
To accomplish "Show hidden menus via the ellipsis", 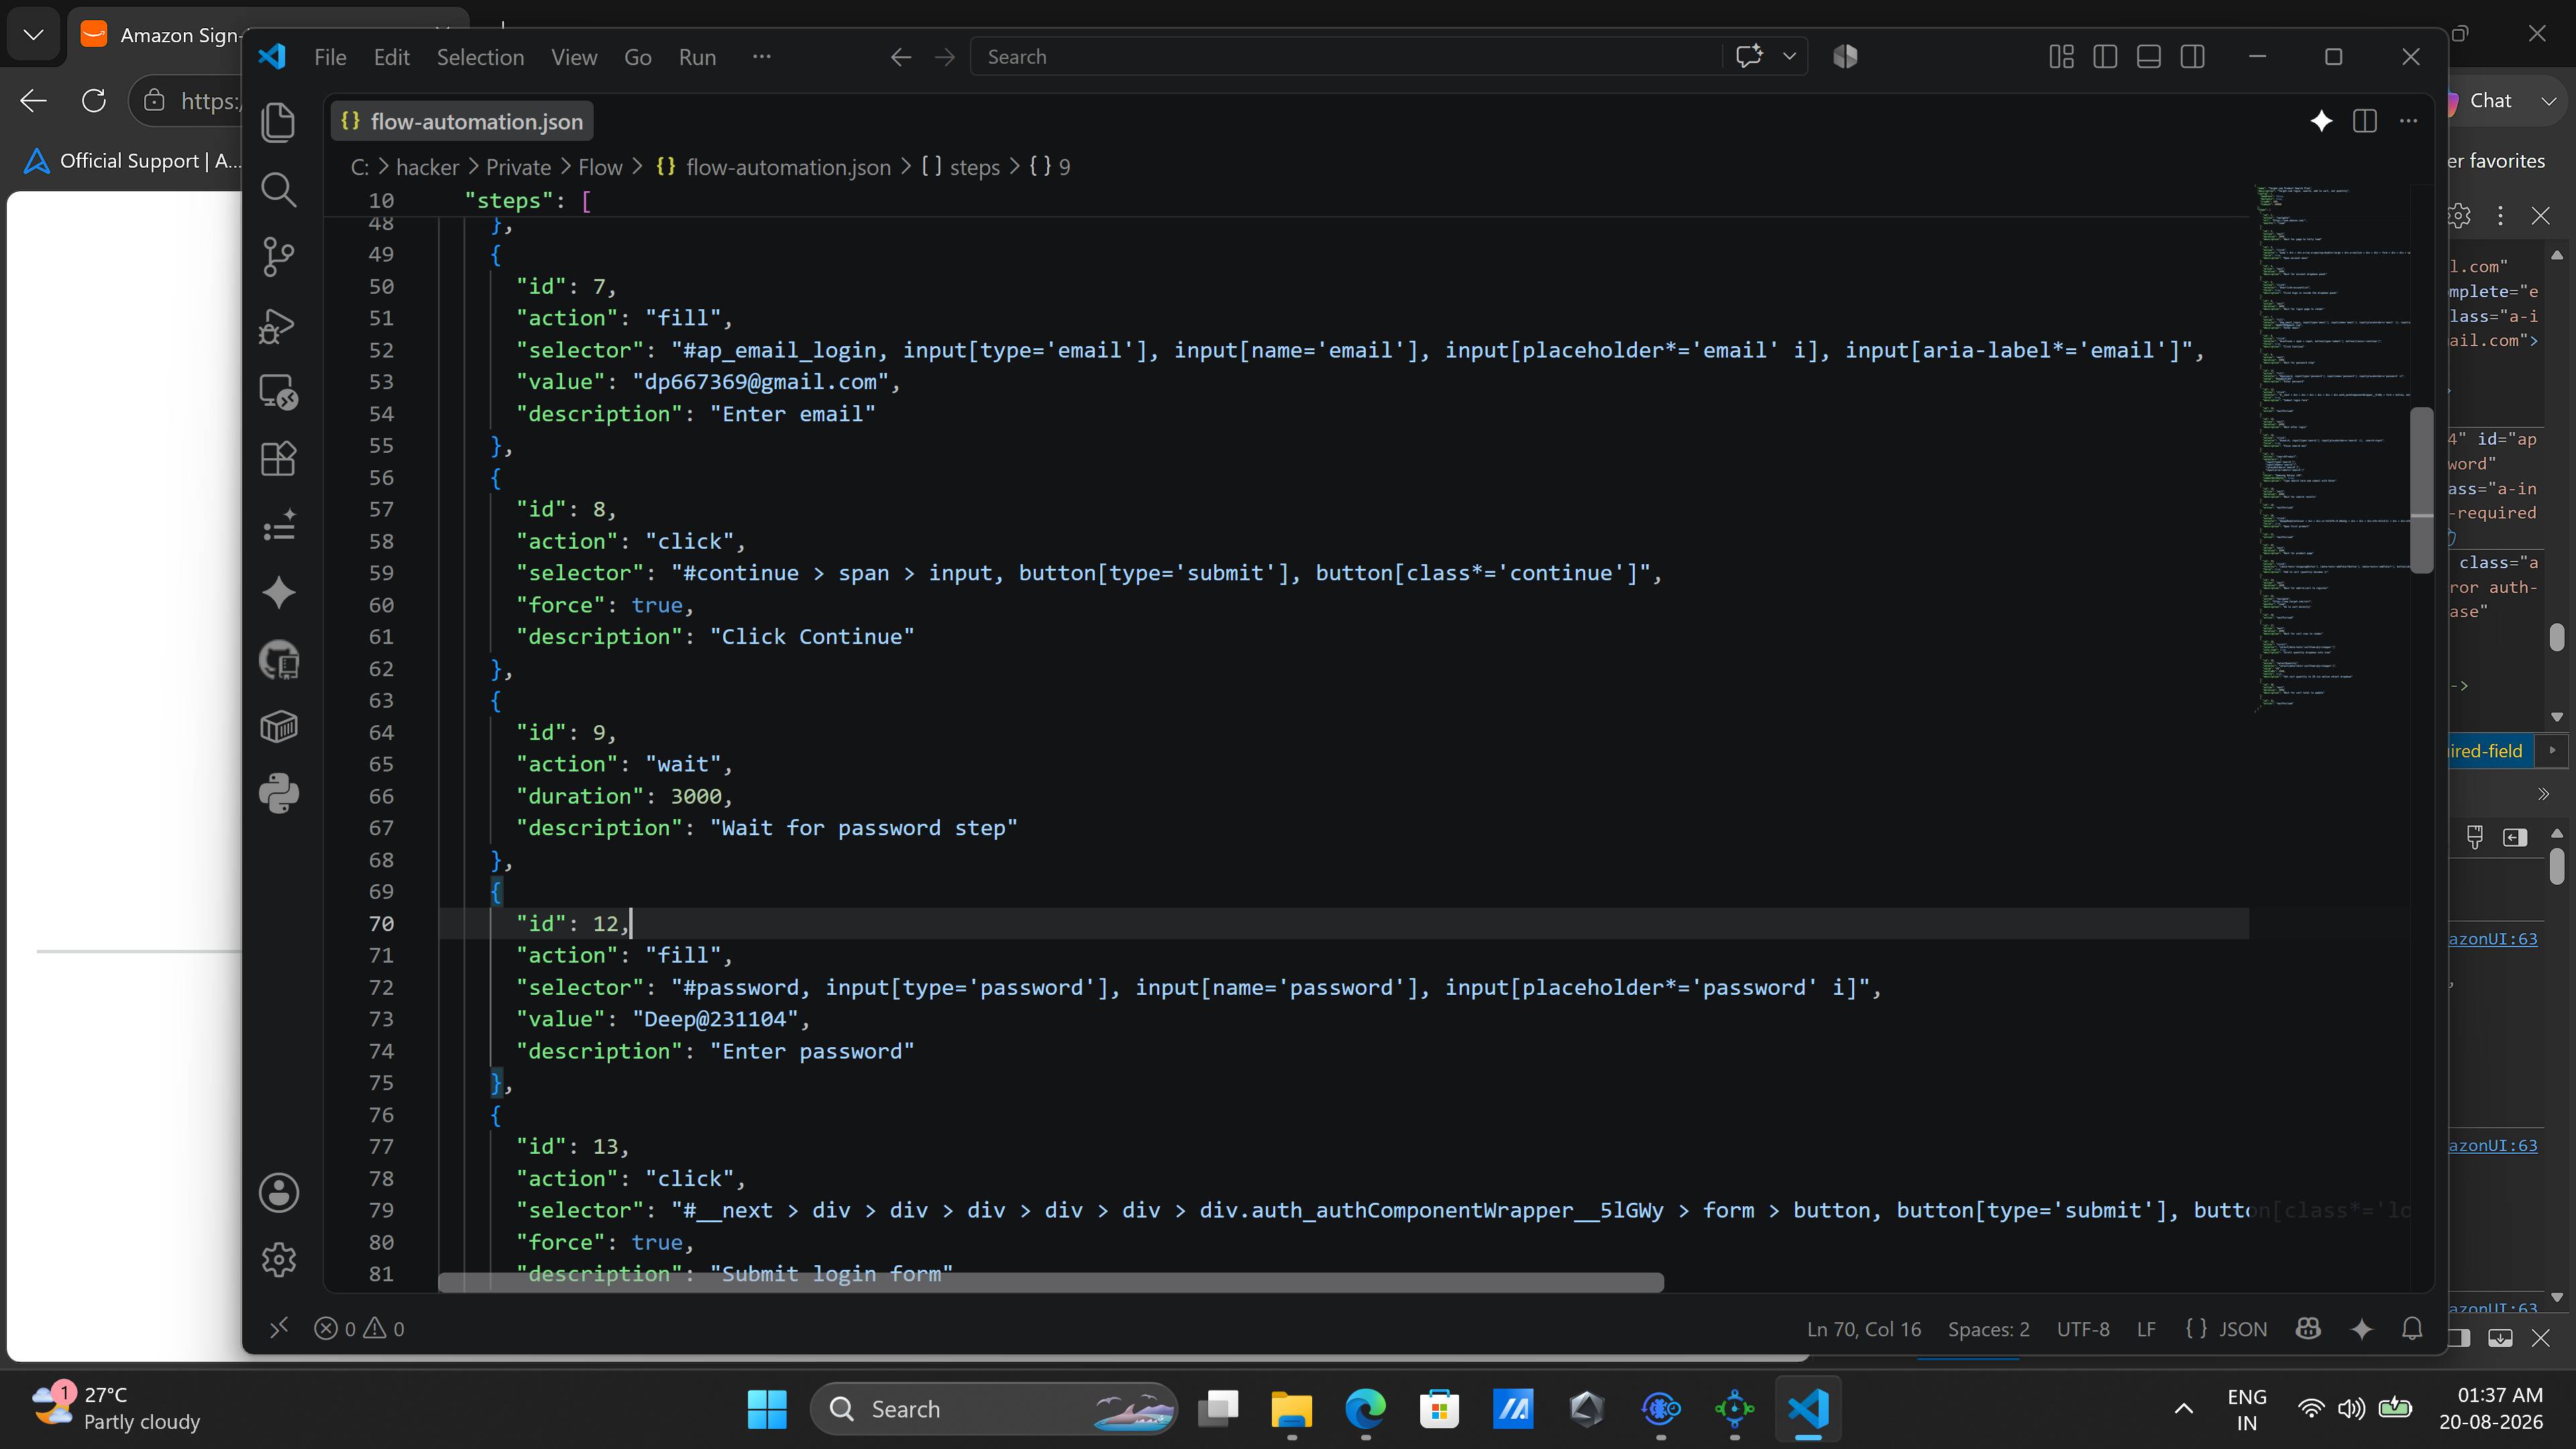I will (762, 57).
